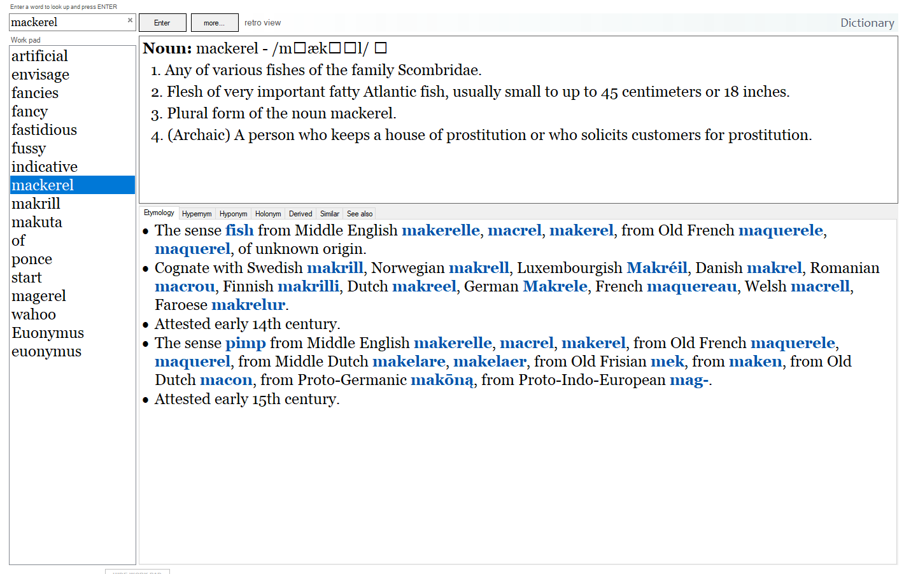Open the Etymology tab
Viewport: 904px width, 574px height.
159,213
